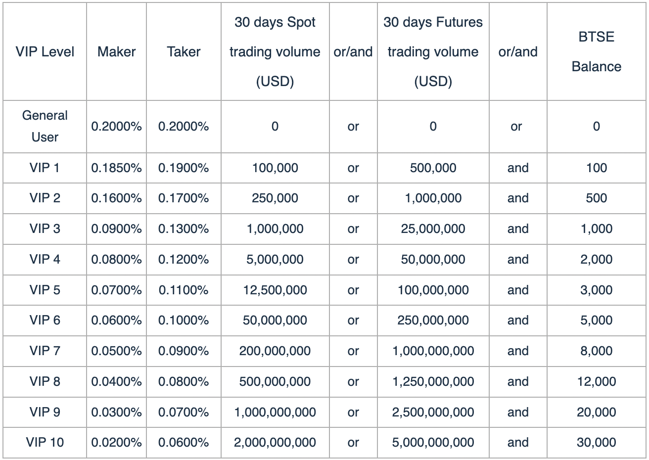Click the 0.0600% taker fee cell
This screenshot has width=649, height=460.
coord(184,442)
